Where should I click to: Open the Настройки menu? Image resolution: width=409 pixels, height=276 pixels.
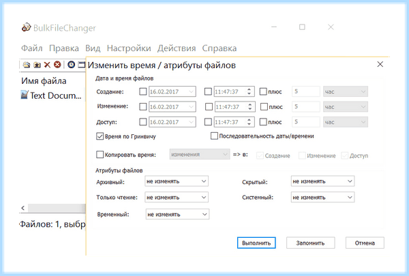[x=129, y=48]
